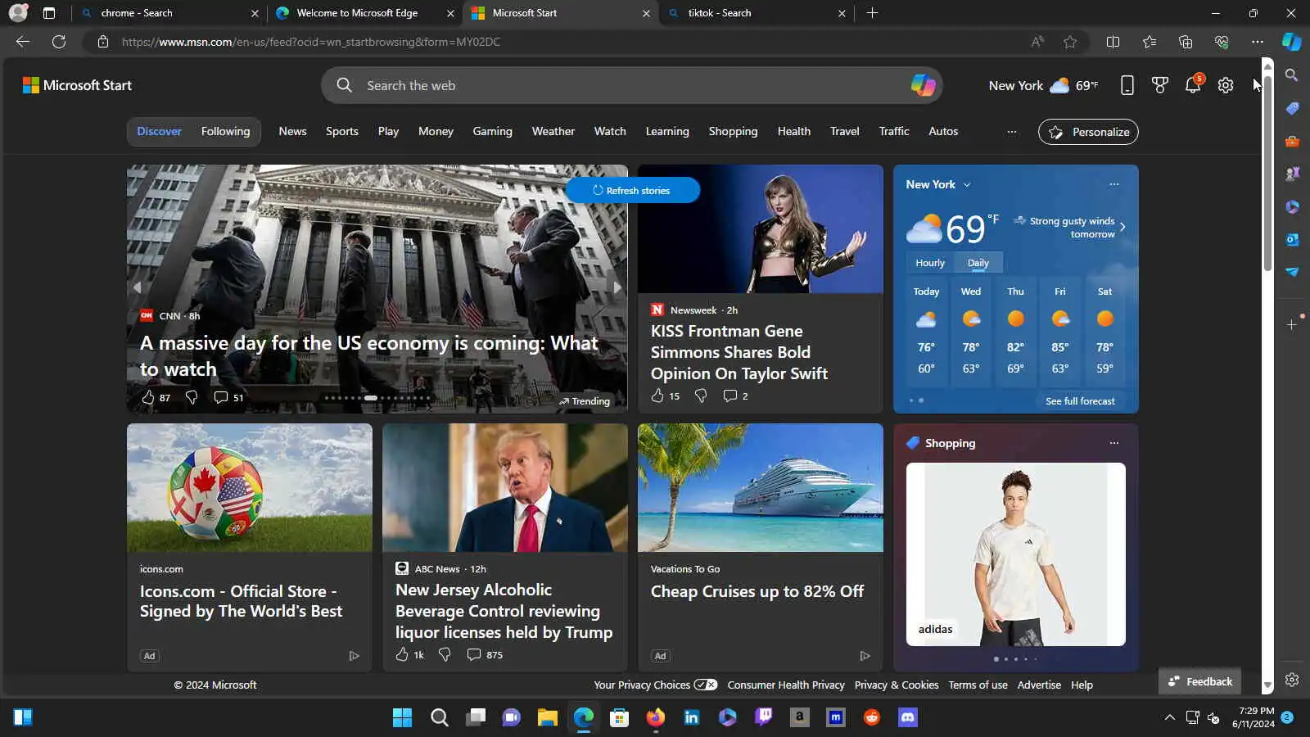Dislike the KISS Frontman Taylor Swift story
The width and height of the screenshot is (1310, 737).
[x=701, y=396]
